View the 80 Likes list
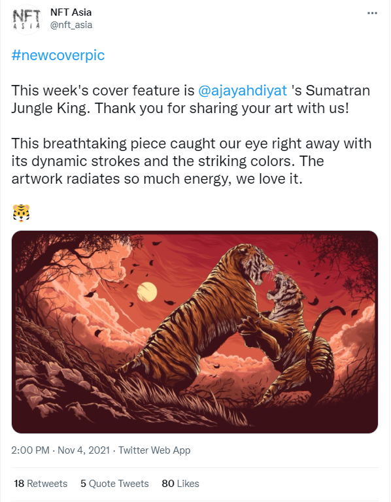The height and width of the screenshot is (502, 391). (180, 484)
